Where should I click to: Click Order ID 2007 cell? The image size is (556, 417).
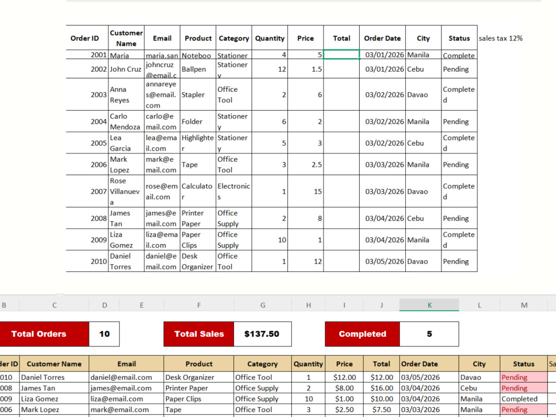(87, 191)
